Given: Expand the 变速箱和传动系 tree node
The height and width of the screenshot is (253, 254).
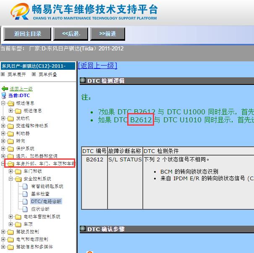Looking at the screenshot, I should coord(3,126).
